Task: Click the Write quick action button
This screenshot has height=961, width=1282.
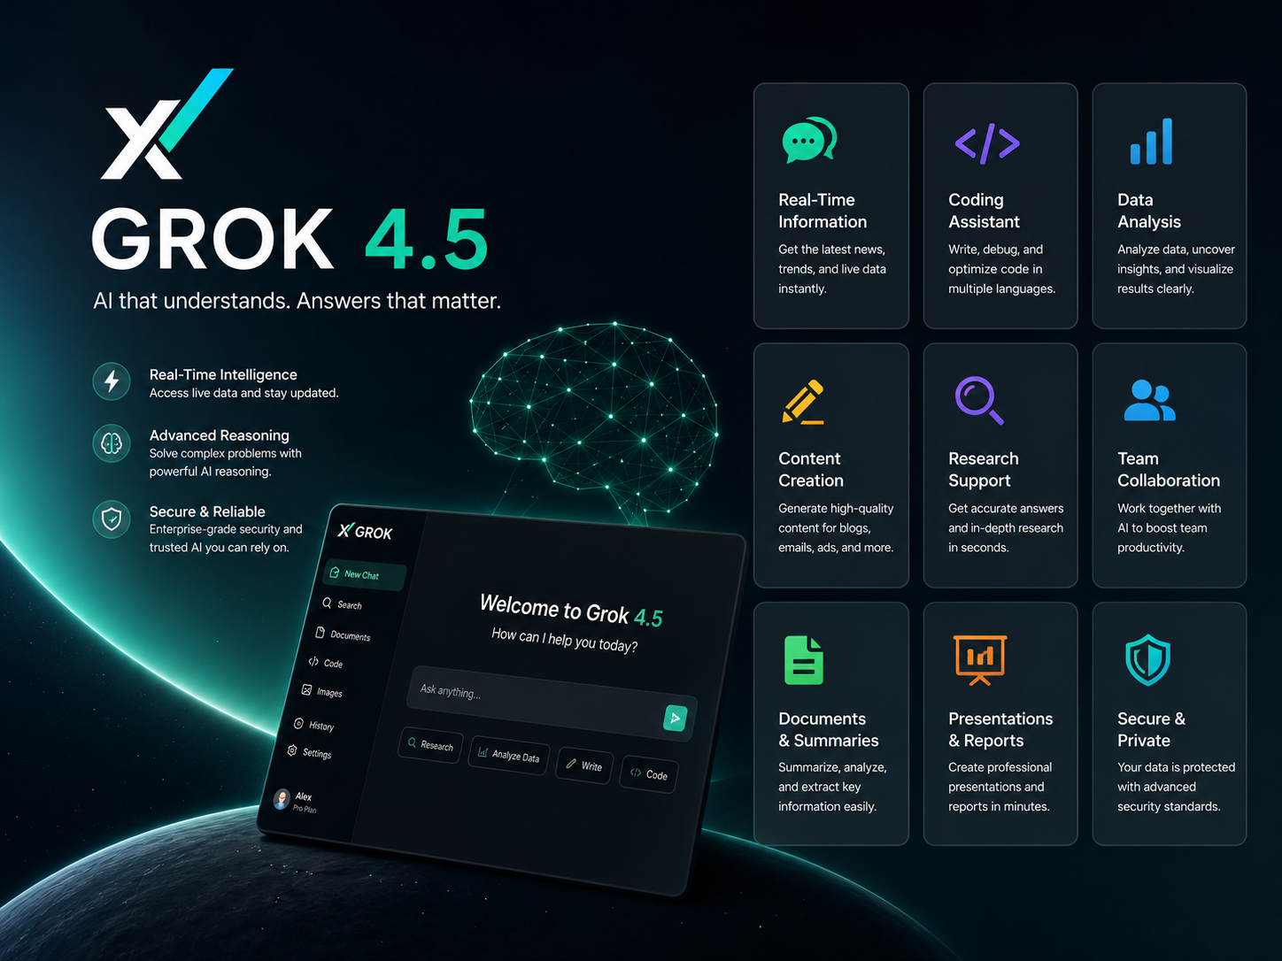Action: (x=584, y=765)
